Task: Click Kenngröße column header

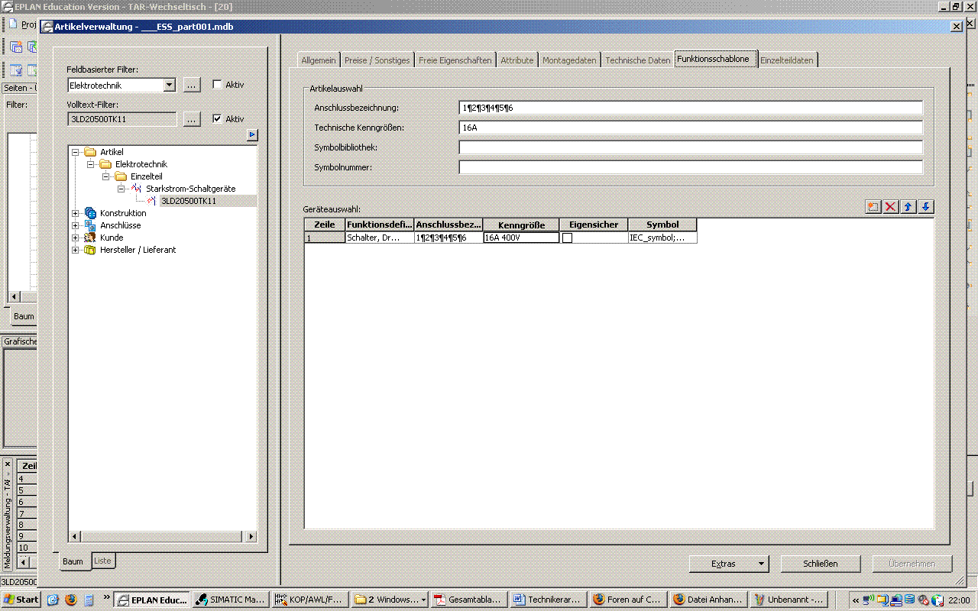Action: pos(521,225)
